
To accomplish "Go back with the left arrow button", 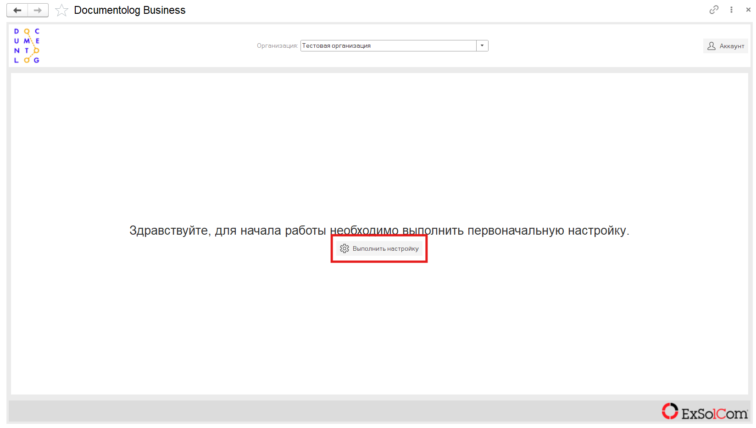I will pyautogui.click(x=17, y=10).
